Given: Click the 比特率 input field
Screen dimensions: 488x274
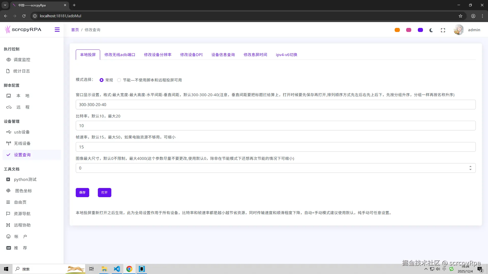Looking at the screenshot, I should 276,126.
